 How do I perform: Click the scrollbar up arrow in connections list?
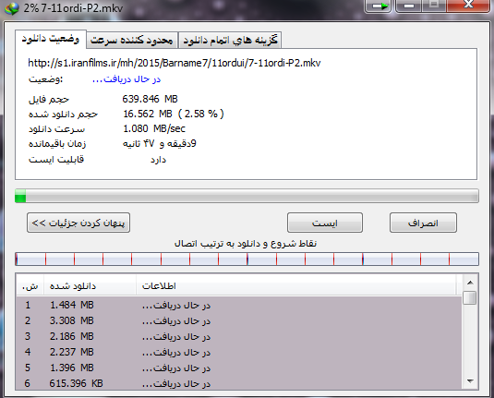470,283
